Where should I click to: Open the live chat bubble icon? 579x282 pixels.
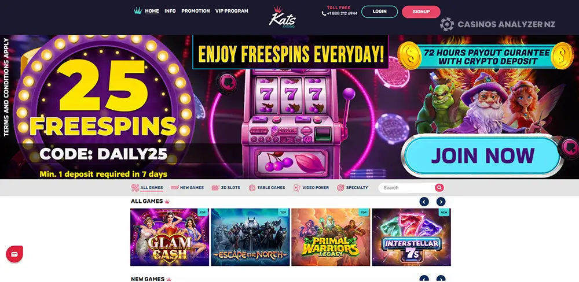tap(14, 254)
